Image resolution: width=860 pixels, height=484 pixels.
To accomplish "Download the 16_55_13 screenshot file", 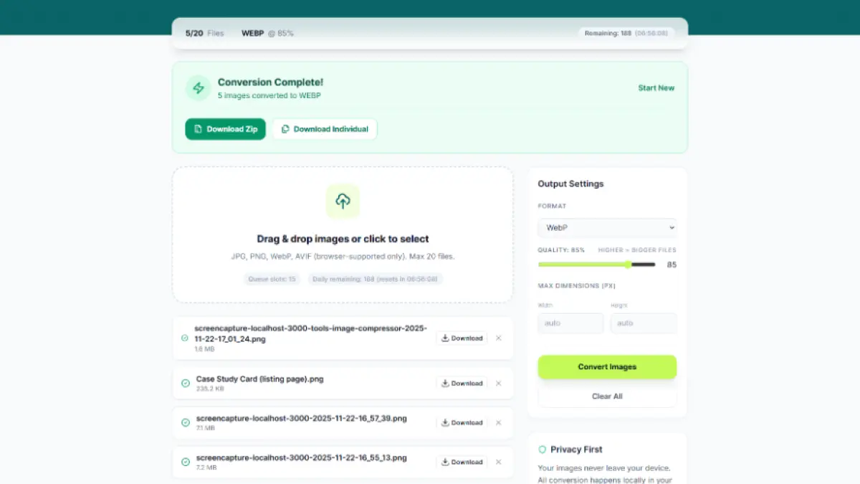I will [462, 462].
